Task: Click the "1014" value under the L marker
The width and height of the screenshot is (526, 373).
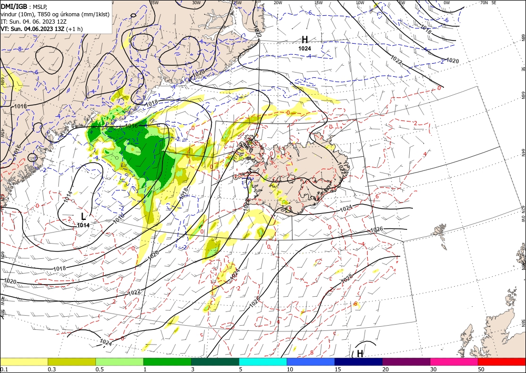Action: (x=83, y=225)
